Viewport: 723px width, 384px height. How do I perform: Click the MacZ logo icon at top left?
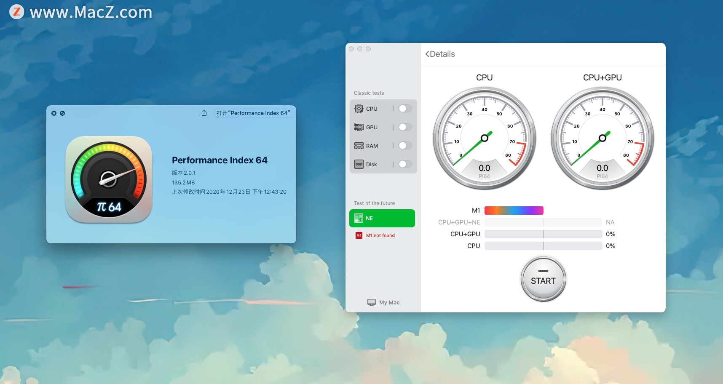click(17, 12)
